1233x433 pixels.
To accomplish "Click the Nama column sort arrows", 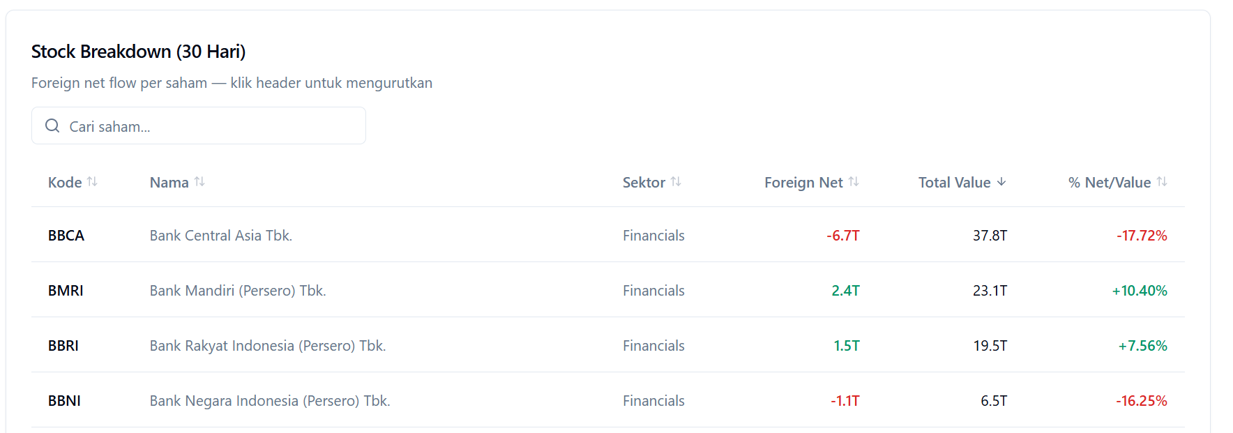I will (x=199, y=182).
